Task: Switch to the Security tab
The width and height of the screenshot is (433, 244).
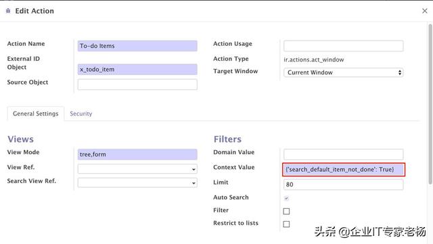Action: click(81, 114)
